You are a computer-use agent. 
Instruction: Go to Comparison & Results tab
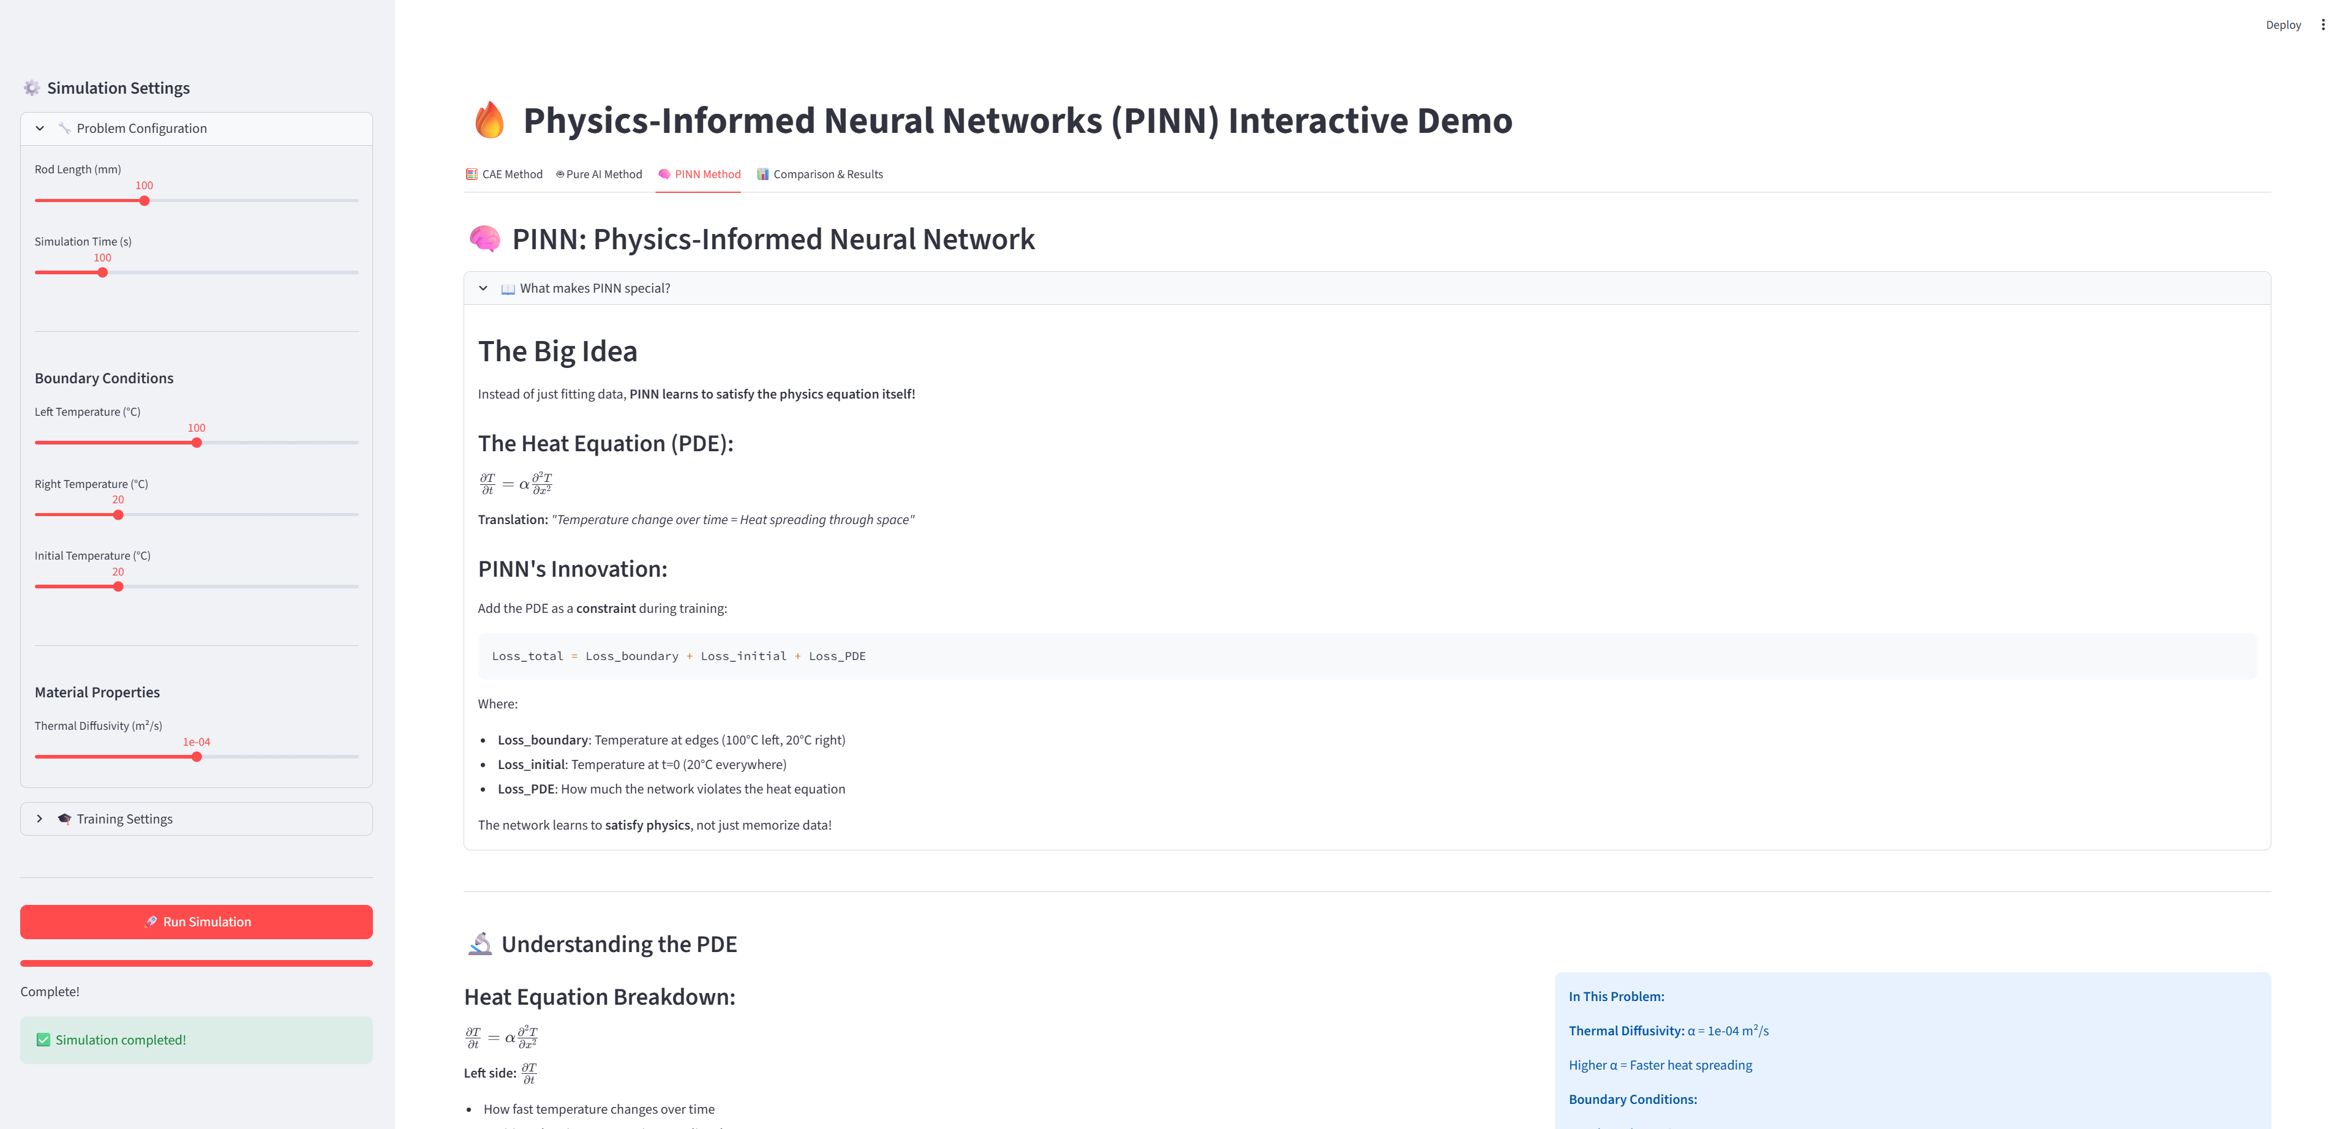pyautogui.click(x=820, y=174)
